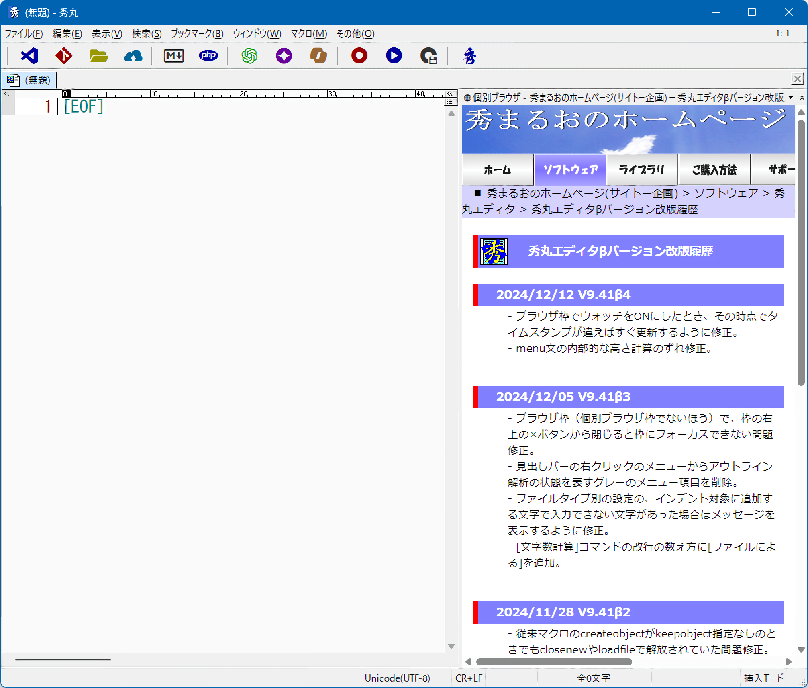
Task: Collapse left margin with the « arrows
Action: click(7, 94)
